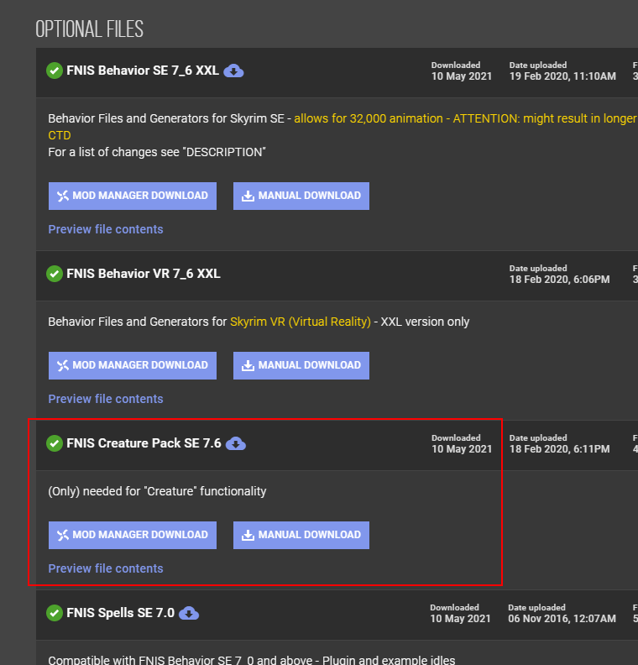
Task: Preview file contents of FNIS Behavior SE 7_6 XXL
Action: click(106, 229)
